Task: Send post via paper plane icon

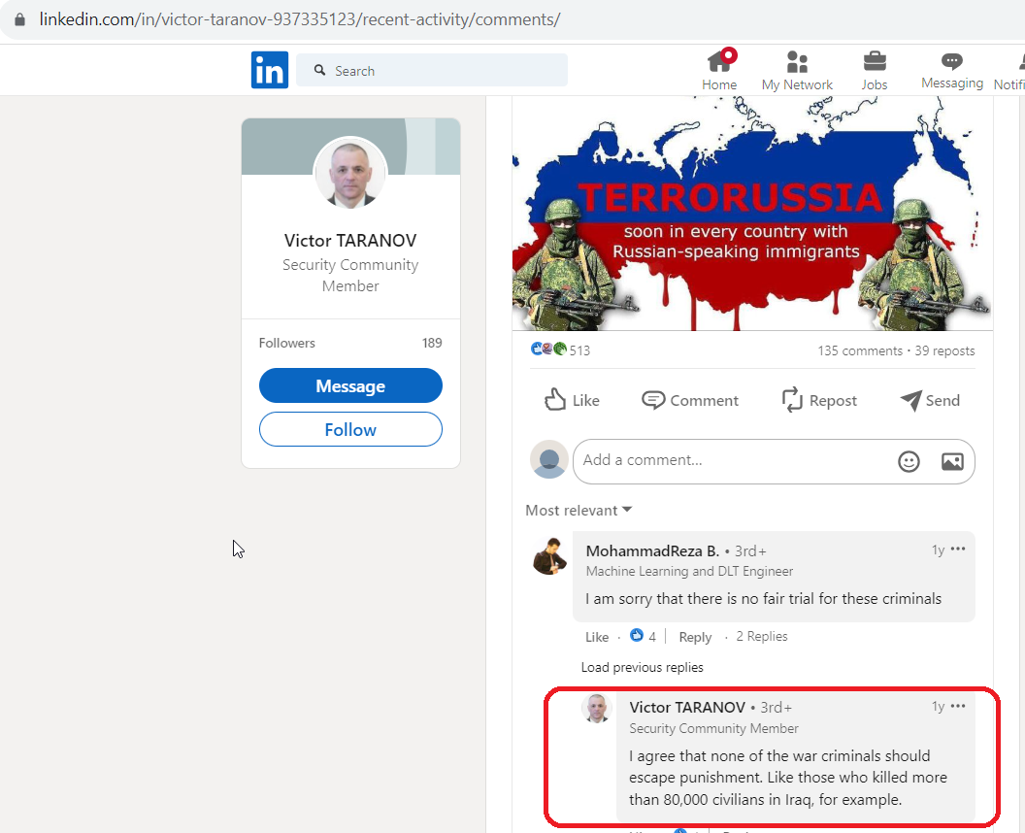Action: point(930,400)
